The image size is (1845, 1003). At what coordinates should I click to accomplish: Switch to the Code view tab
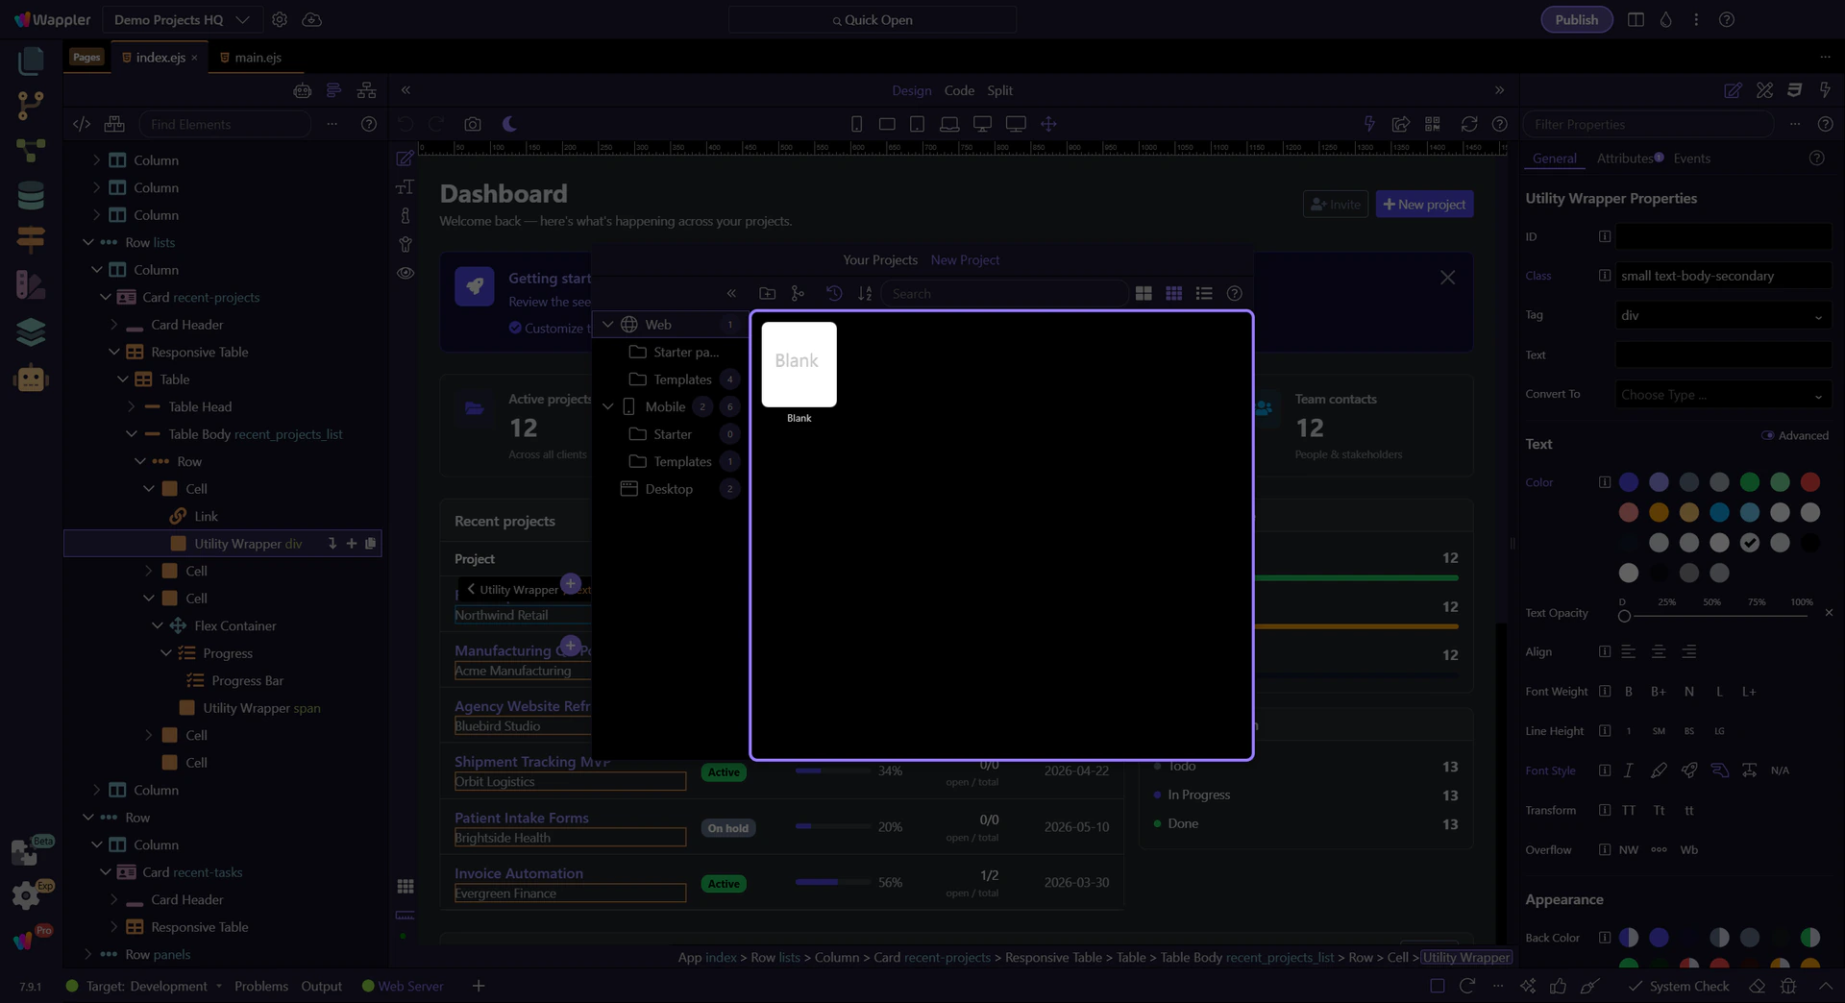tap(959, 90)
